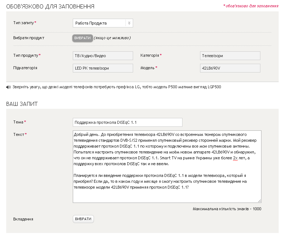Image resolution: width=290 pixels, height=241 pixels.
Task: Click the megaphone icon beside the LG prefix notice
Action: pos(8,87)
